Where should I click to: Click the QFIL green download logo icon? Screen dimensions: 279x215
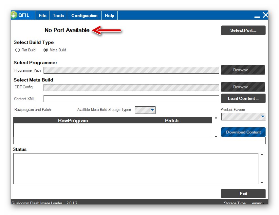14,15
